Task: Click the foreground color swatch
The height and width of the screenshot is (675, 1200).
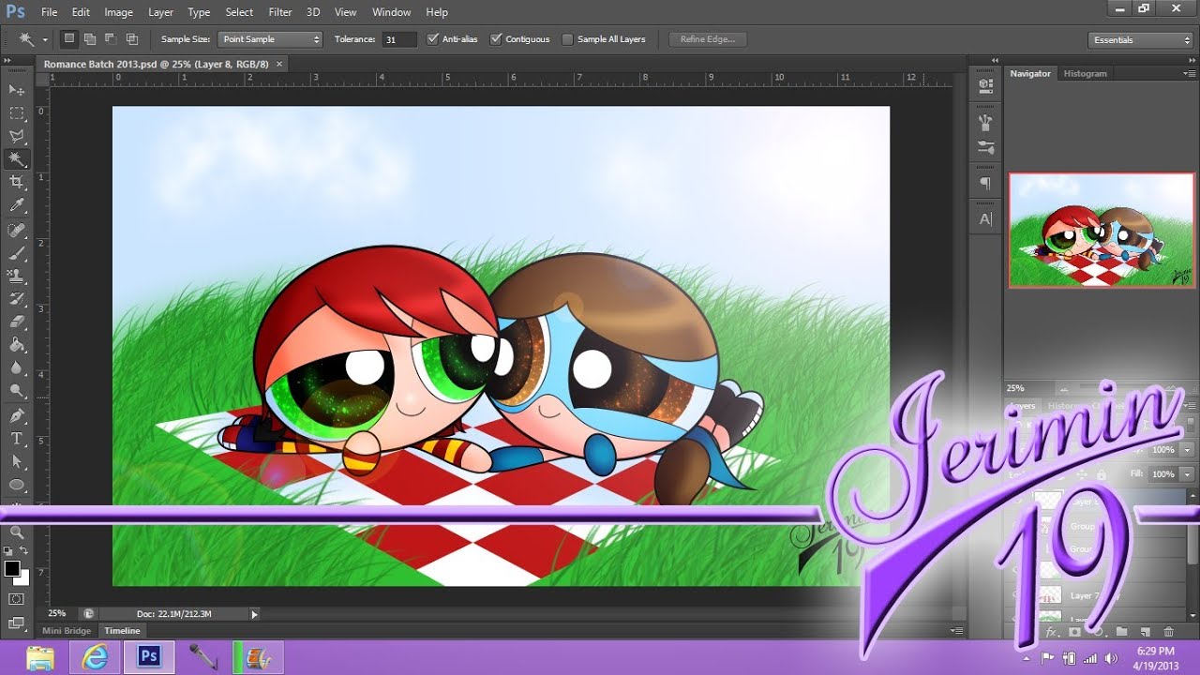Action: point(12,569)
